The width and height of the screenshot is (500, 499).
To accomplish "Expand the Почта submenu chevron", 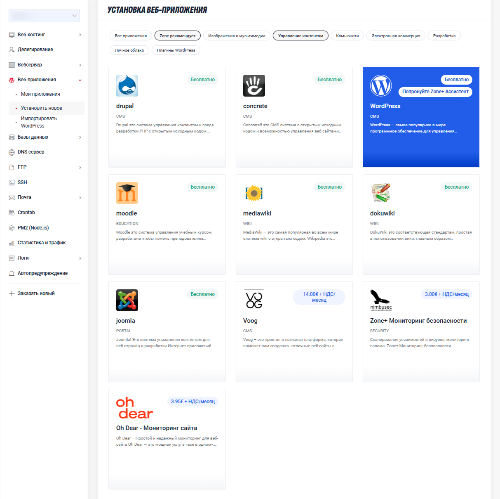I will 80,198.
